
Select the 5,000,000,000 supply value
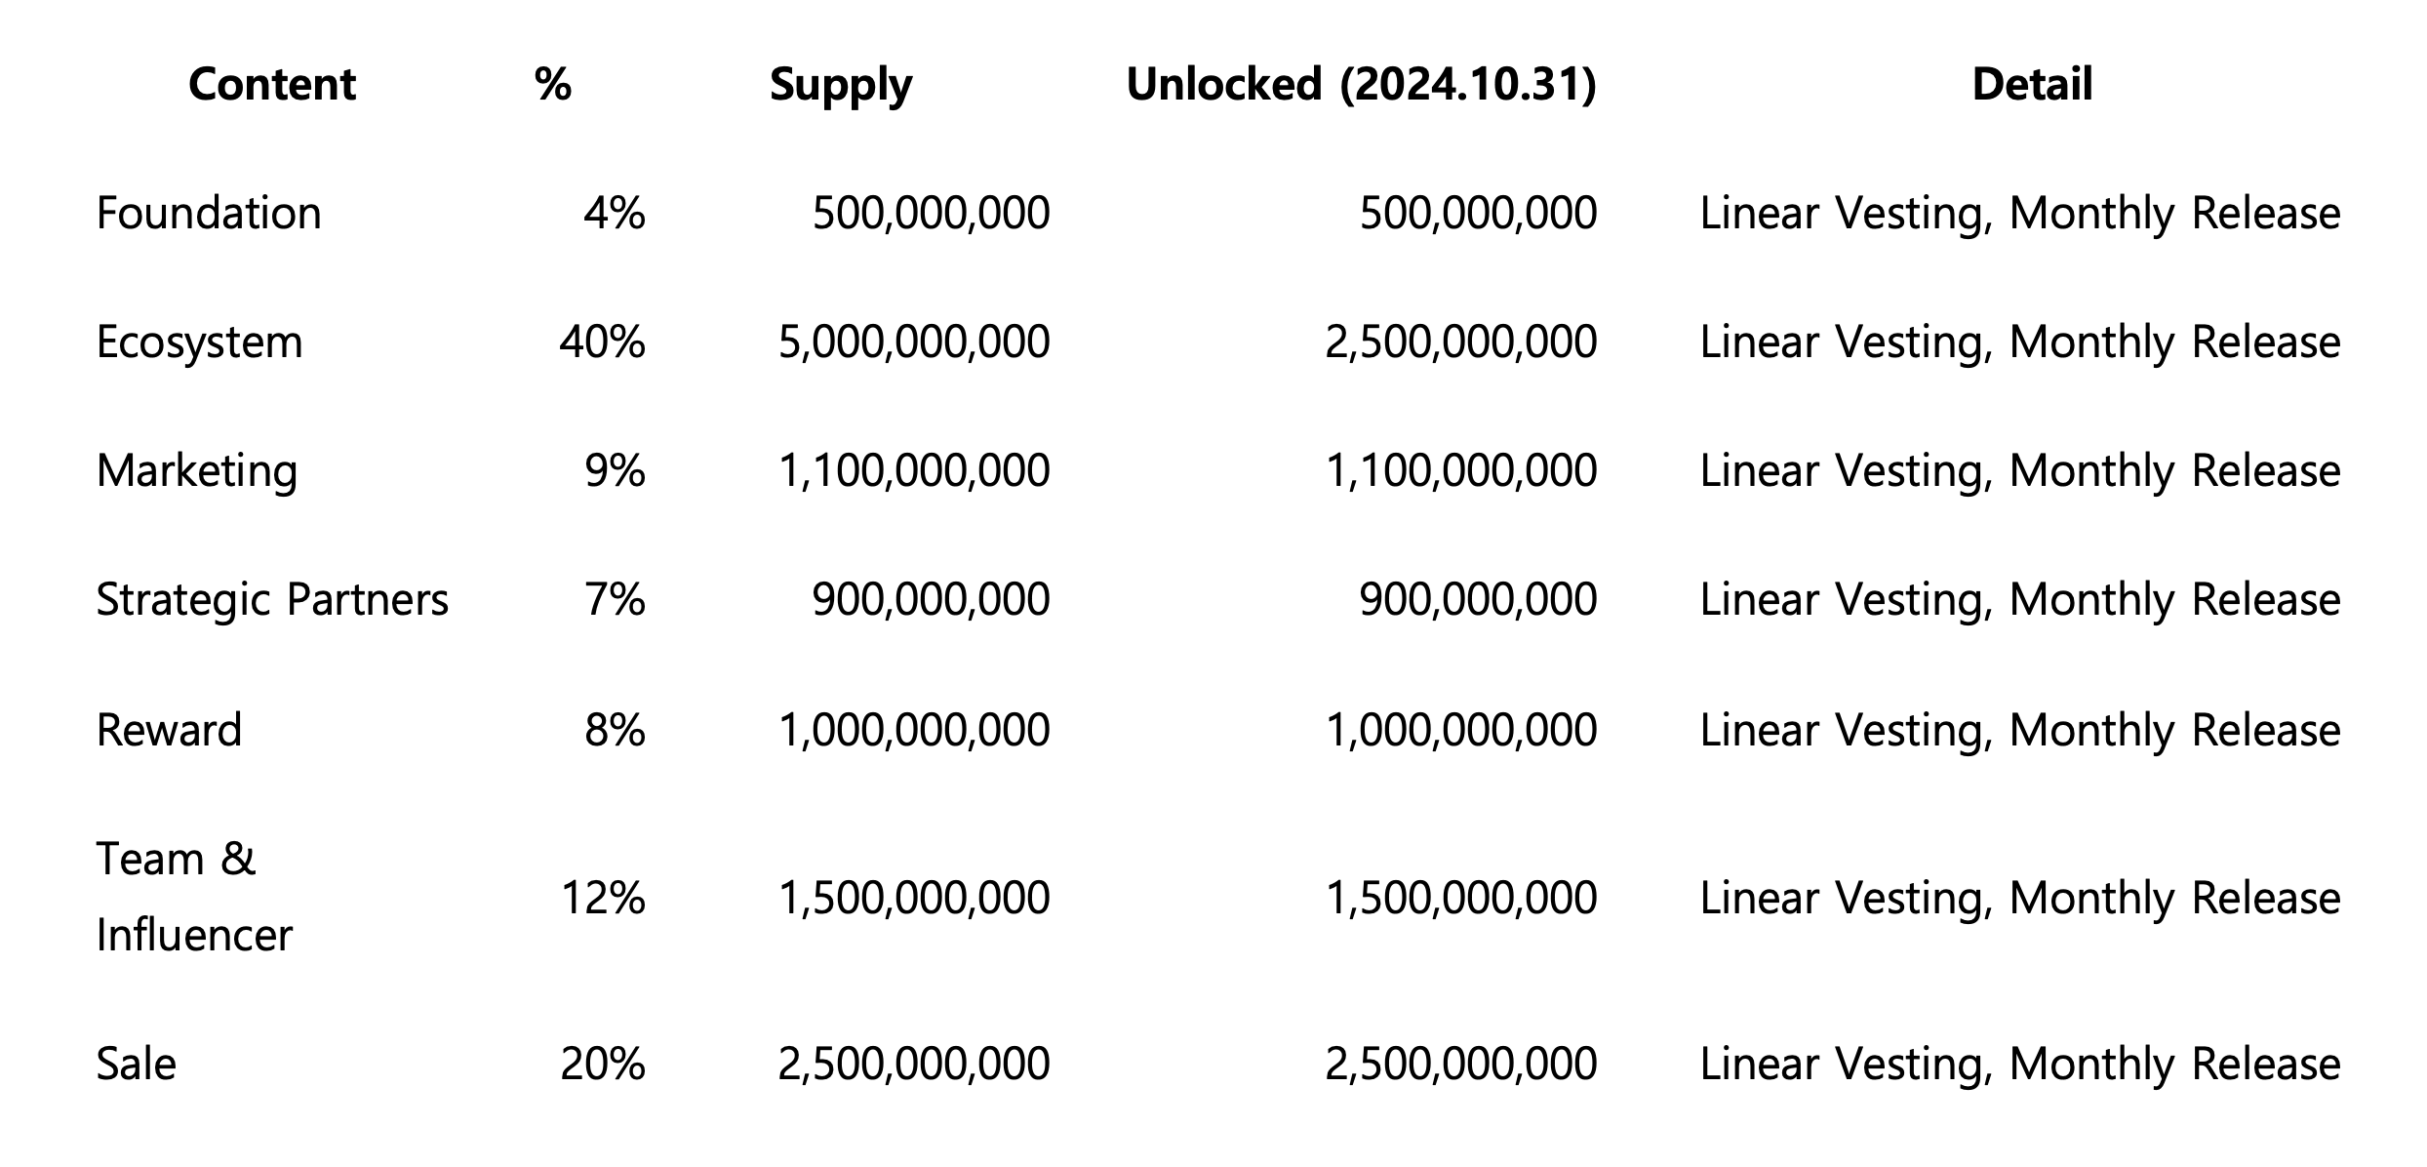click(914, 342)
